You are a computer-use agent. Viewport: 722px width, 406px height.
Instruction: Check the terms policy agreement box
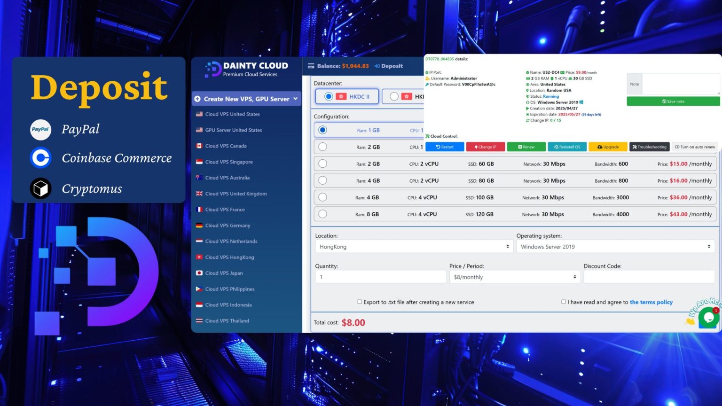pos(564,302)
